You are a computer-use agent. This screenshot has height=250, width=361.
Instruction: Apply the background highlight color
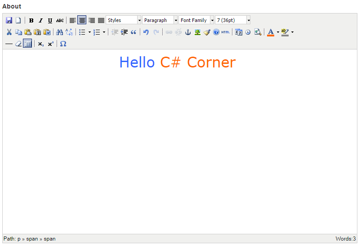tap(285, 32)
